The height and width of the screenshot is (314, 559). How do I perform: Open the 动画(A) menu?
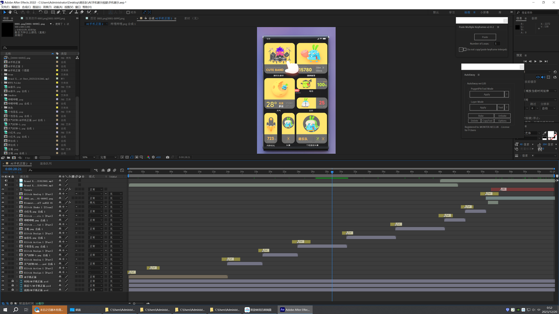pos(58,7)
